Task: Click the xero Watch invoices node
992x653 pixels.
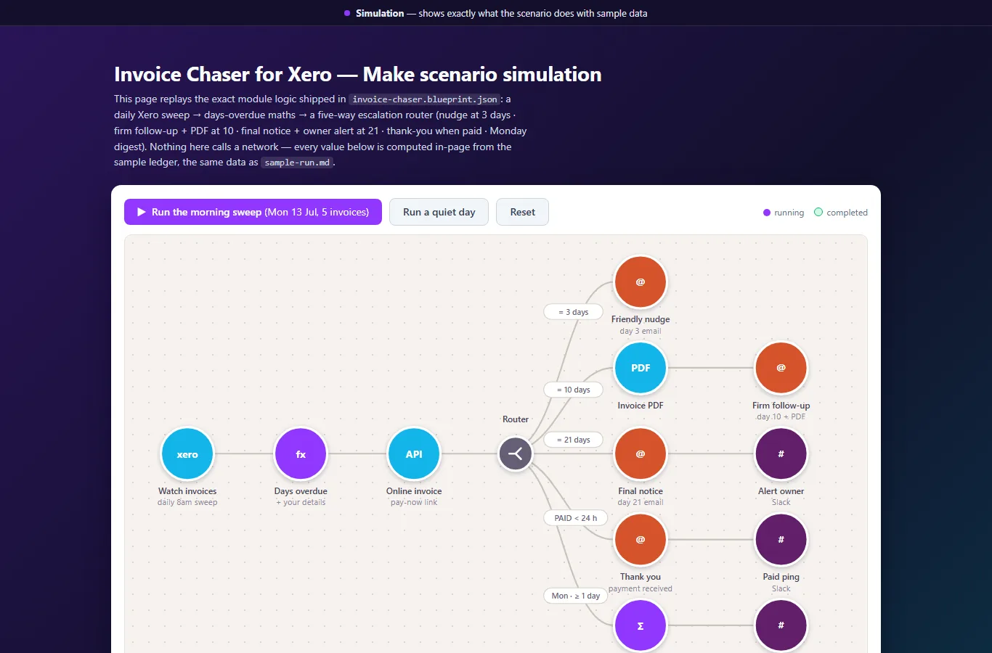Action: pyautogui.click(x=187, y=454)
